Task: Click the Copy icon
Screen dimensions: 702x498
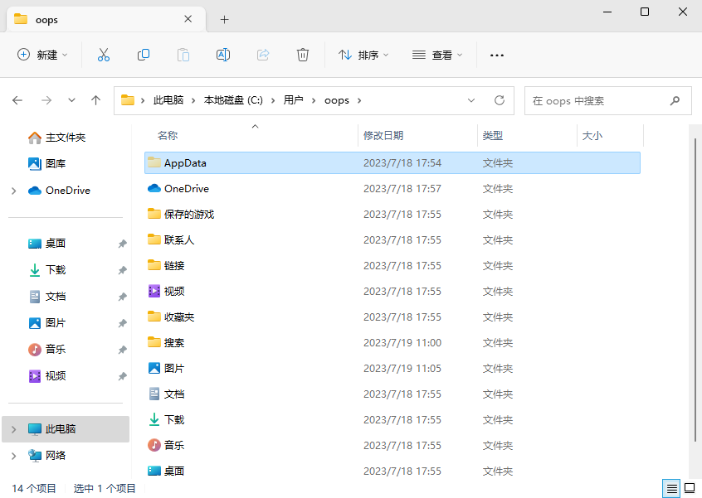Action: pyautogui.click(x=143, y=55)
